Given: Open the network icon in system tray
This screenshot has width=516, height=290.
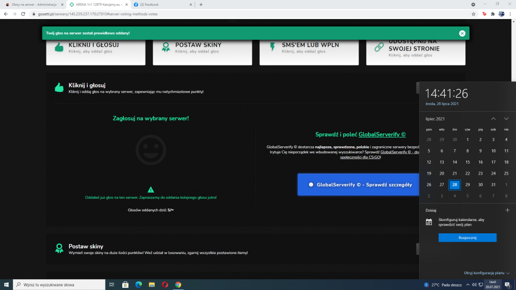Looking at the screenshot, I should (x=481, y=285).
